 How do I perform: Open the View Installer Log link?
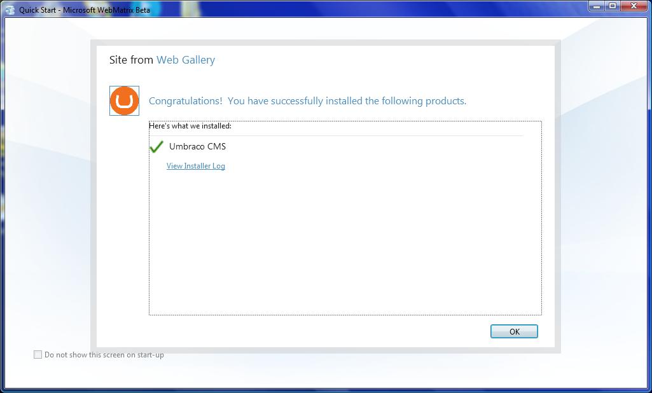tap(196, 166)
